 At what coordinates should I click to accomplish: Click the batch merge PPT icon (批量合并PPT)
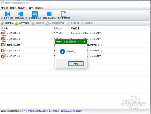tap(21, 15)
